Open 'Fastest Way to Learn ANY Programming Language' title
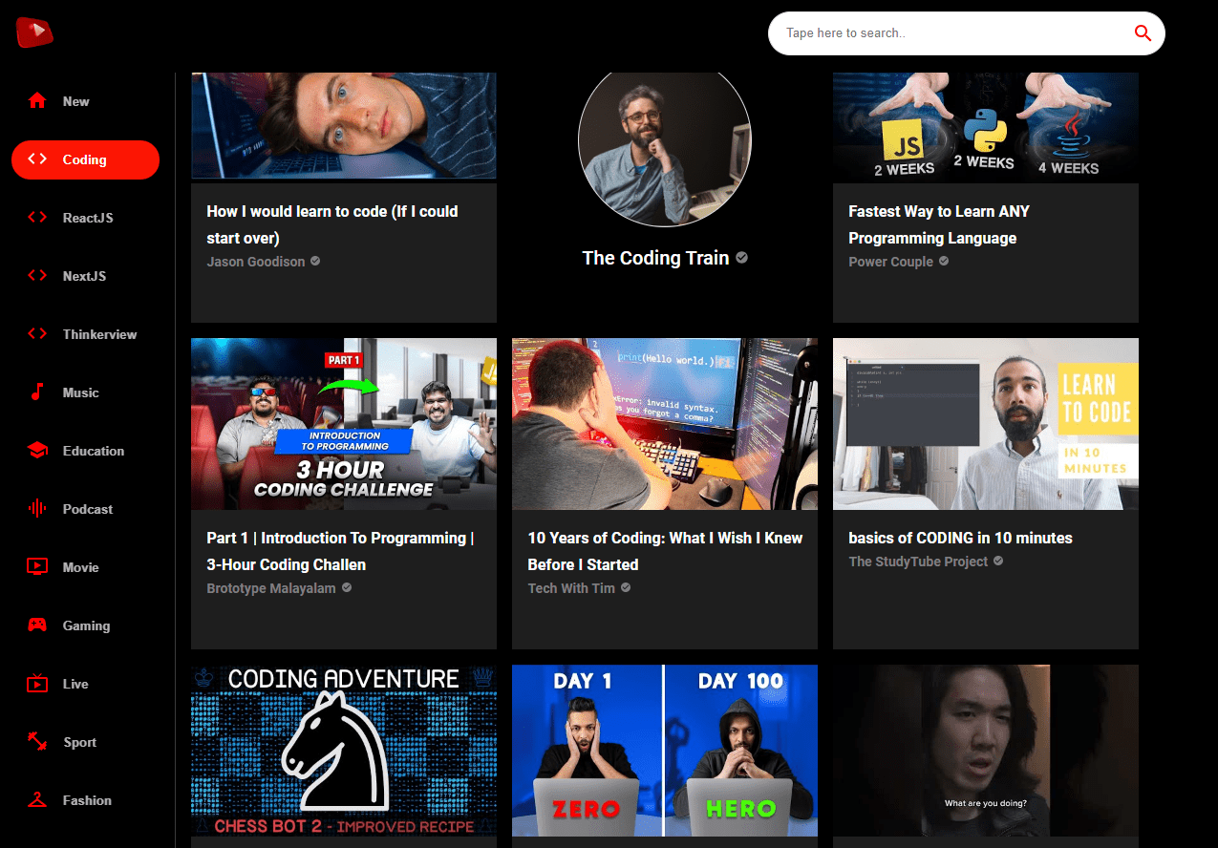The width and height of the screenshot is (1218, 848). pos(939,224)
